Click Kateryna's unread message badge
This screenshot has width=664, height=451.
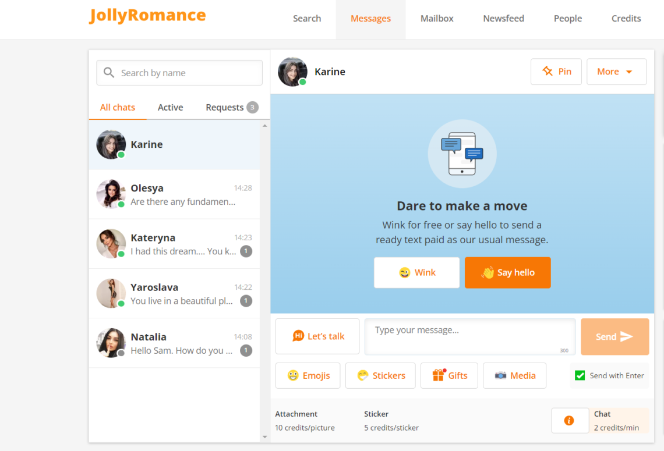click(246, 251)
